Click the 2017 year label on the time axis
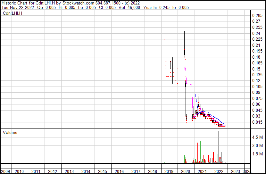 (136, 171)
